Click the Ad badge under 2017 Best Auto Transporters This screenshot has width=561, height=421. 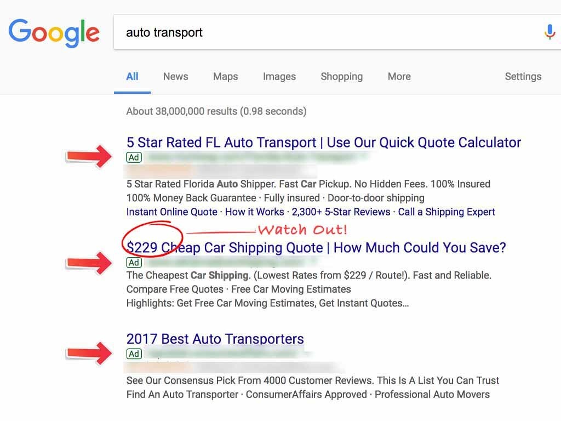click(134, 354)
